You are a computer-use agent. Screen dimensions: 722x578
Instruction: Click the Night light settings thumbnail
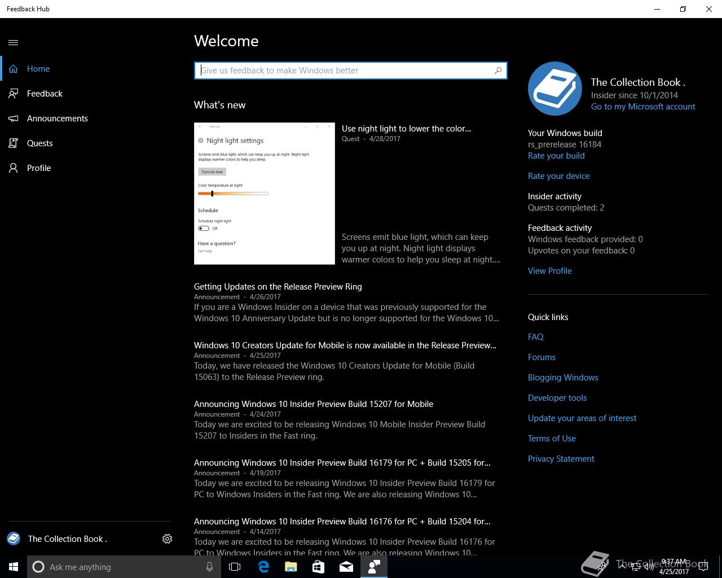coord(265,193)
